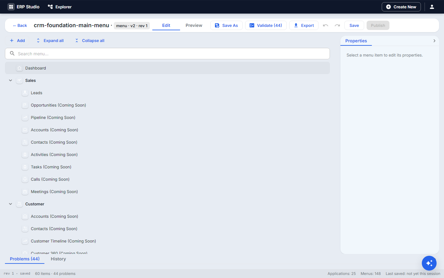This screenshot has height=278, width=444.
Task: Click the Opportunities flag icon
Action: tap(25, 105)
